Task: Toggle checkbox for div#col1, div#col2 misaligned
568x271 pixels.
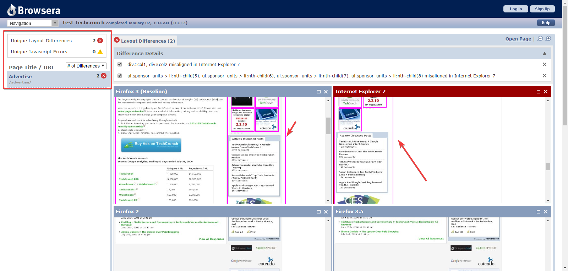Action: (120, 64)
